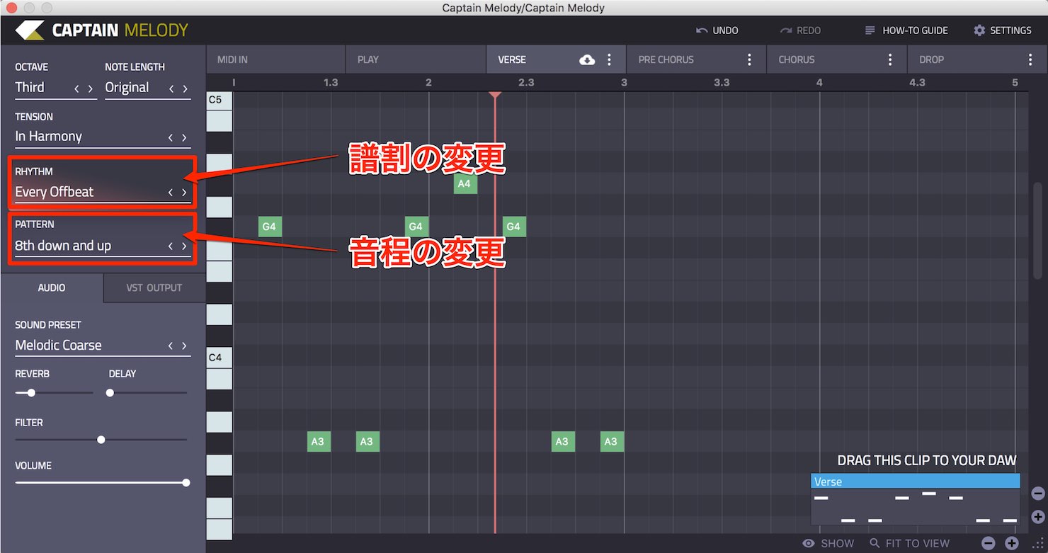Switch to the PLAY tab

pos(416,59)
